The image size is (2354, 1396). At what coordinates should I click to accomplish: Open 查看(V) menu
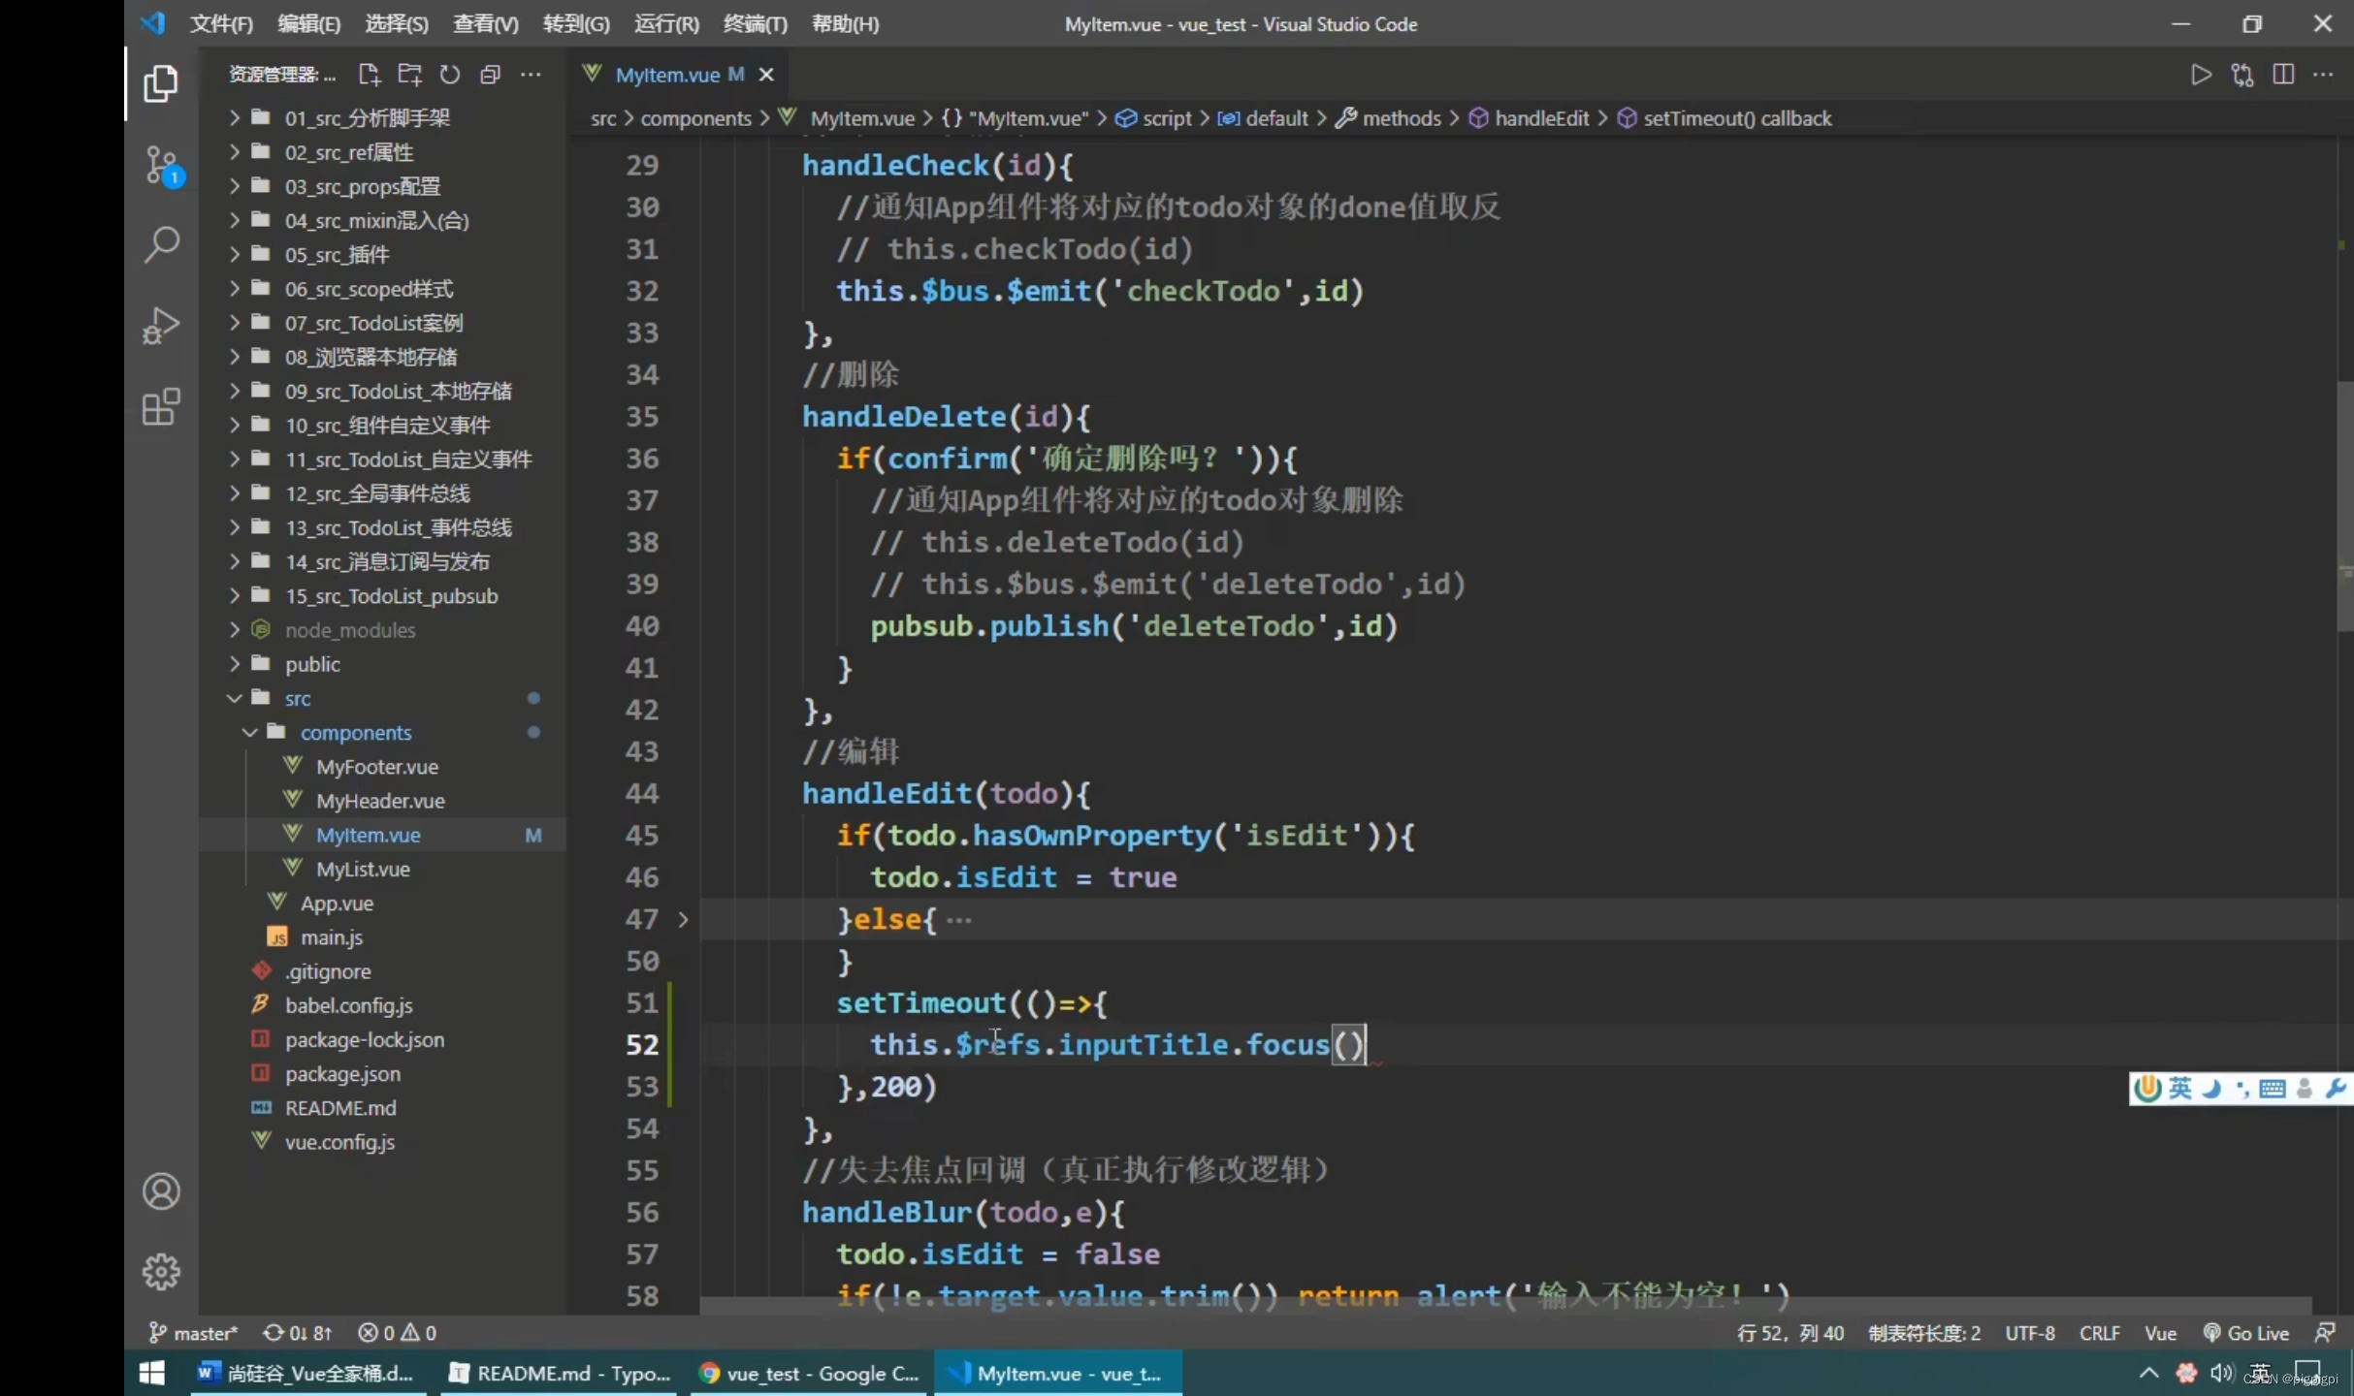tap(485, 24)
